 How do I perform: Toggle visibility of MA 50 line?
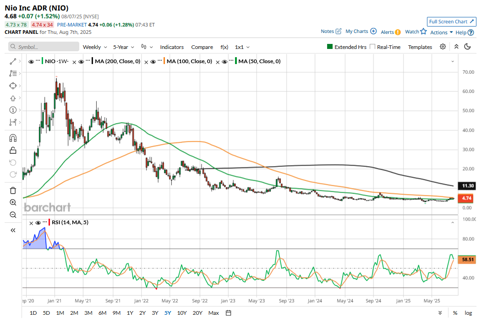tap(224, 62)
